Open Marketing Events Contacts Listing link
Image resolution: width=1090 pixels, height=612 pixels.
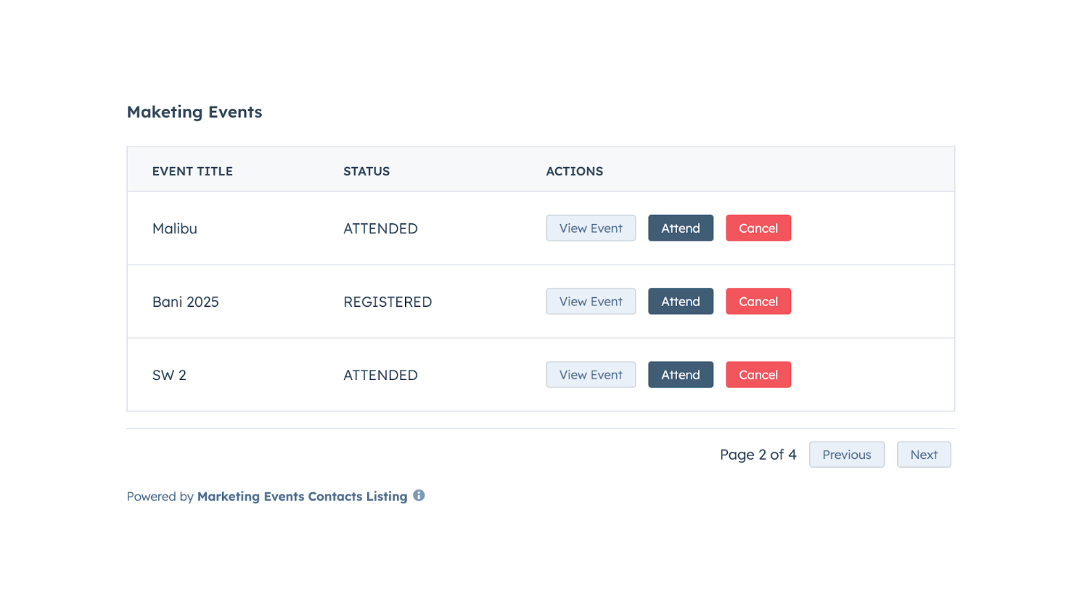point(302,497)
